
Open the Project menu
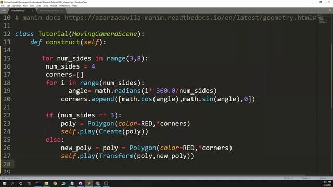coord(54,6)
